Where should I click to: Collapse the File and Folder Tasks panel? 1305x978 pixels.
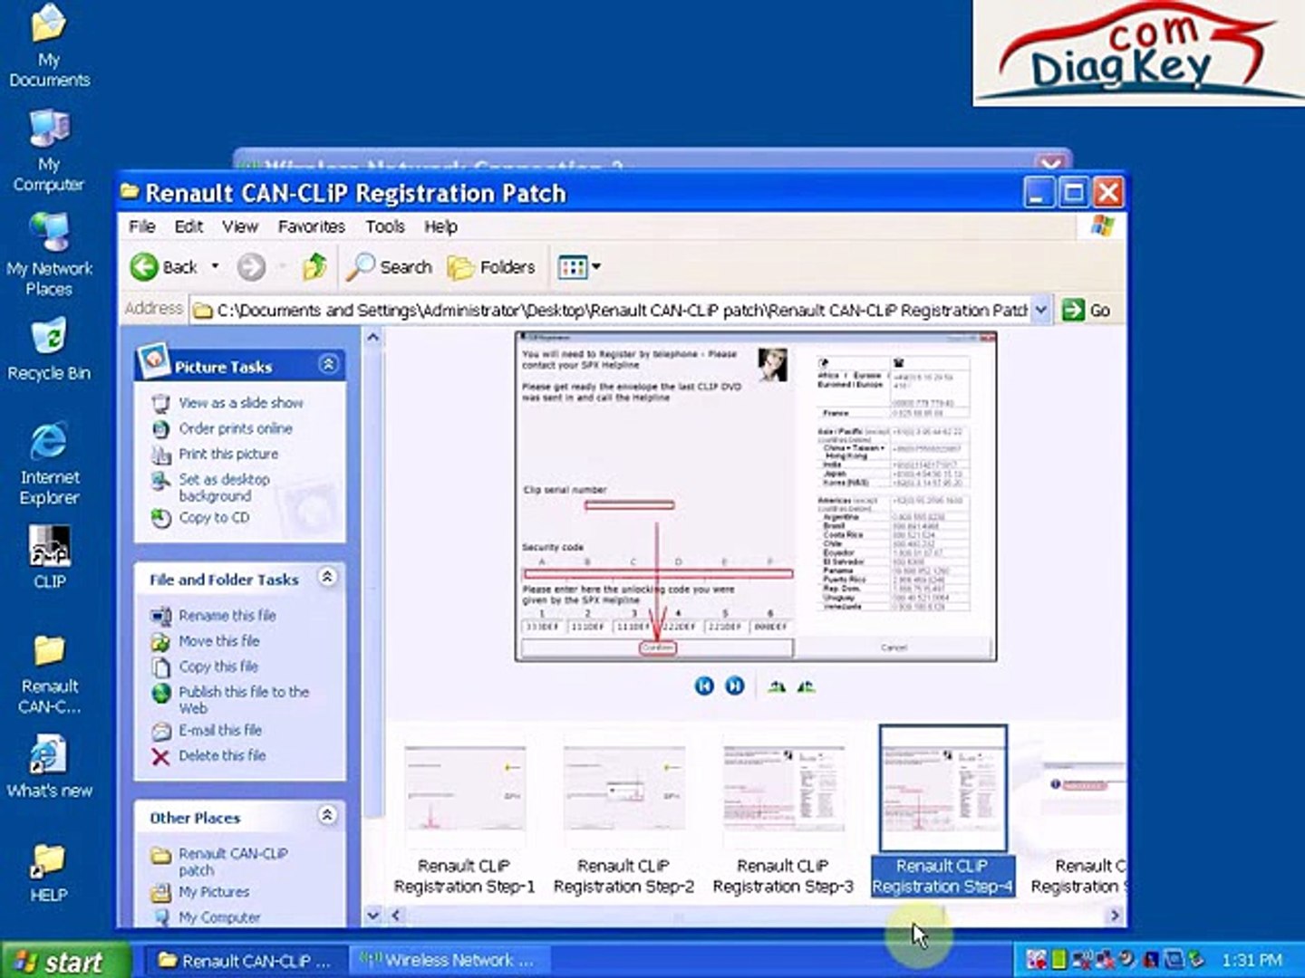[x=328, y=577]
